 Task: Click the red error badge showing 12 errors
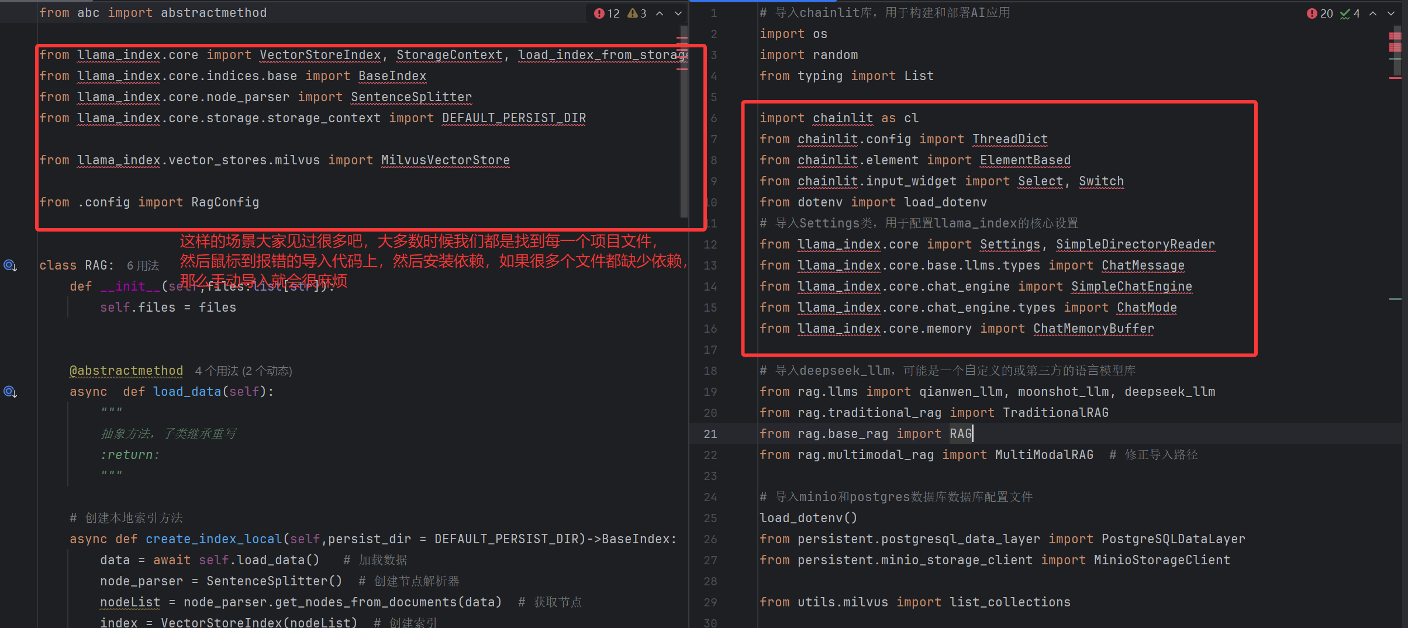(606, 13)
